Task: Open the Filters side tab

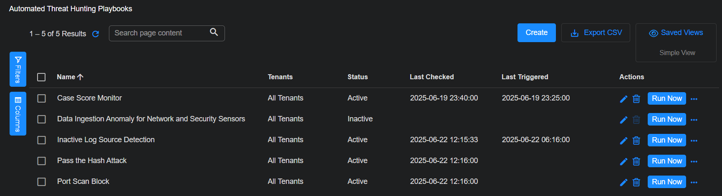Action: (x=18, y=69)
